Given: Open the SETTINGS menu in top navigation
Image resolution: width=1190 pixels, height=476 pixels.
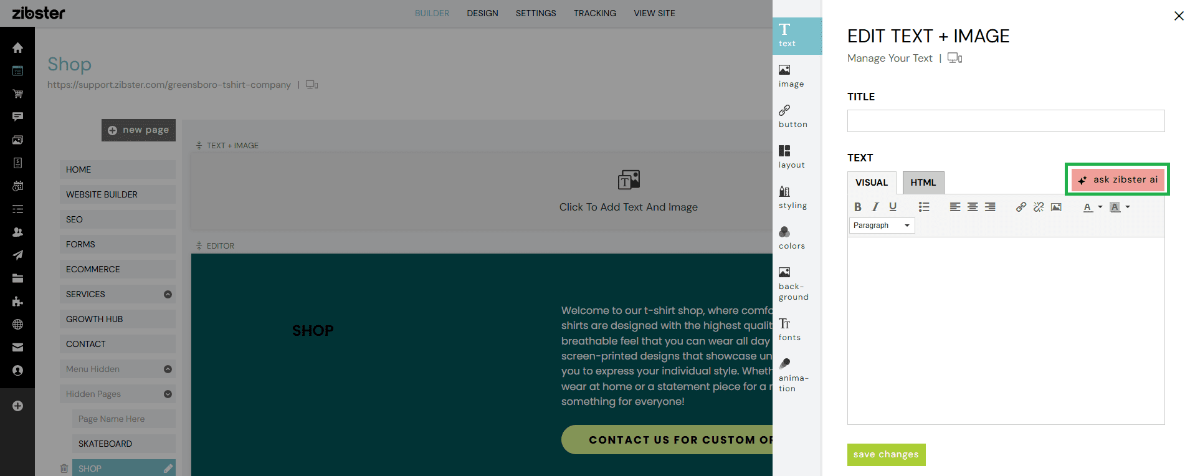Looking at the screenshot, I should [x=536, y=13].
